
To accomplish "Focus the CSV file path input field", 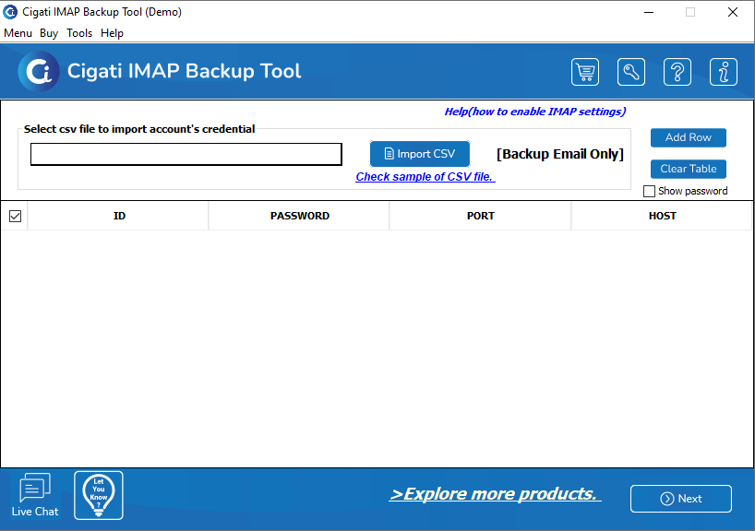I will point(186,154).
